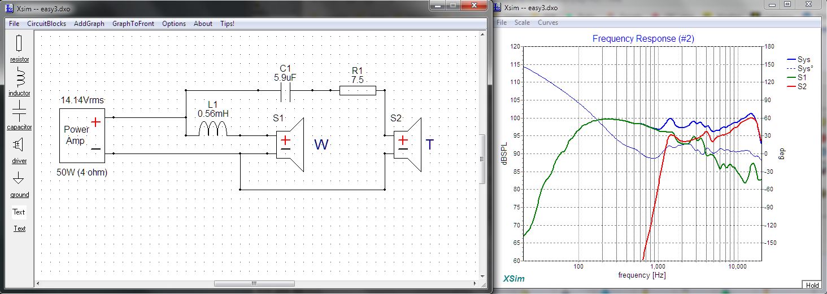Open the GraphToFront menu

click(x=133, y=24)
